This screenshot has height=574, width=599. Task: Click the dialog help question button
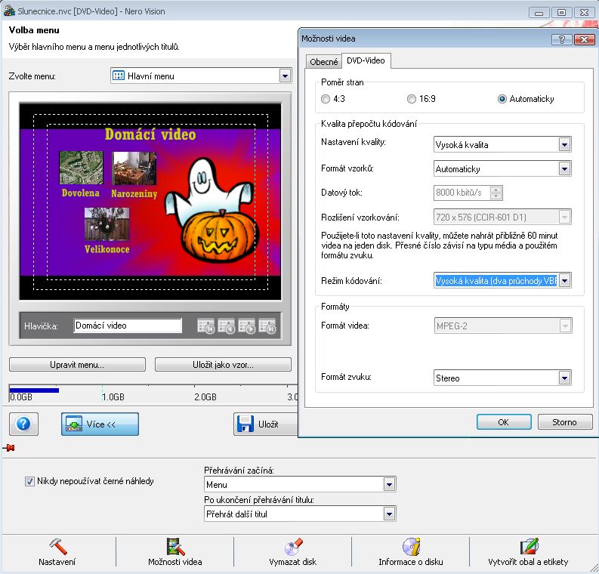coord(561,39)
